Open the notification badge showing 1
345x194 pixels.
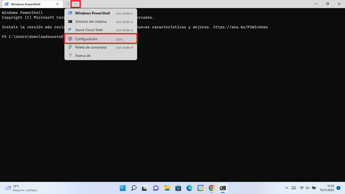click(338, 188)
